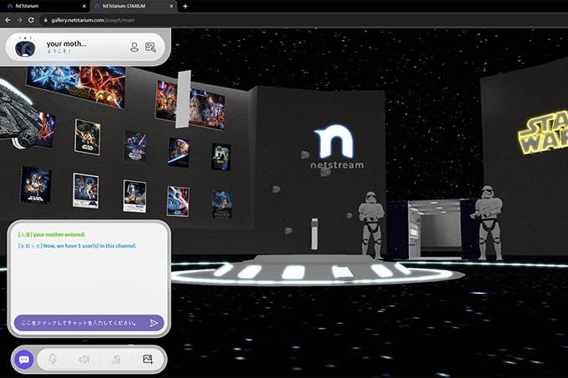Toggle the chat panel with purple bubble button

tap(24, 359)
